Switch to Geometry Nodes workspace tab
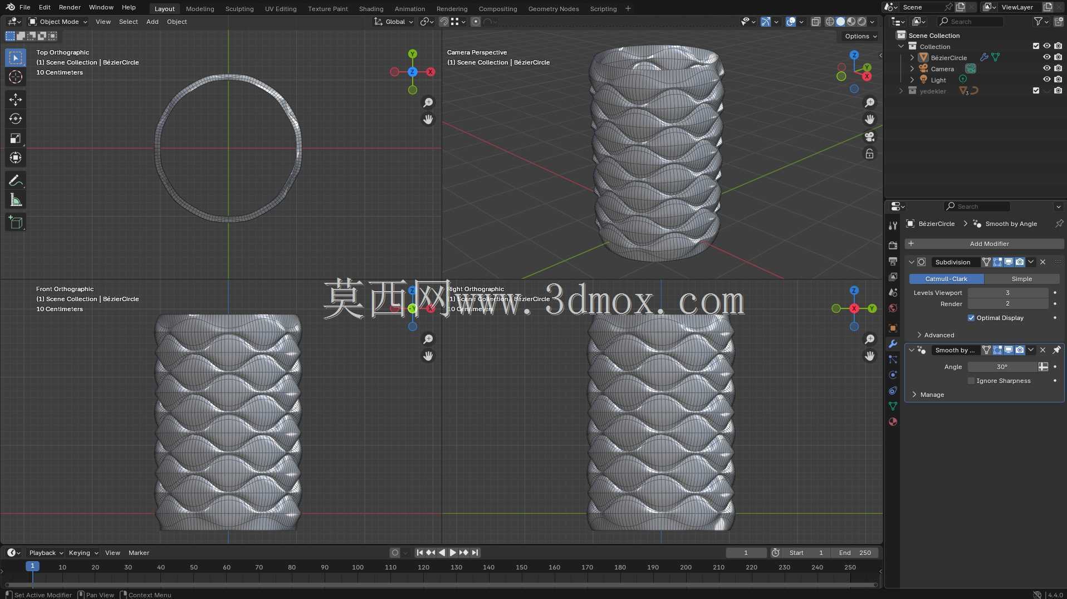 point(553,8)
